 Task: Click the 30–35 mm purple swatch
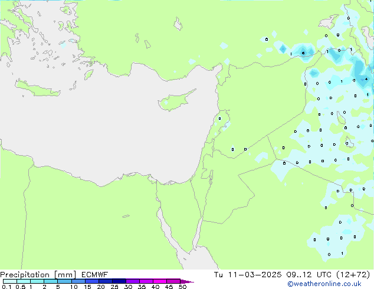tap(132, 281)
